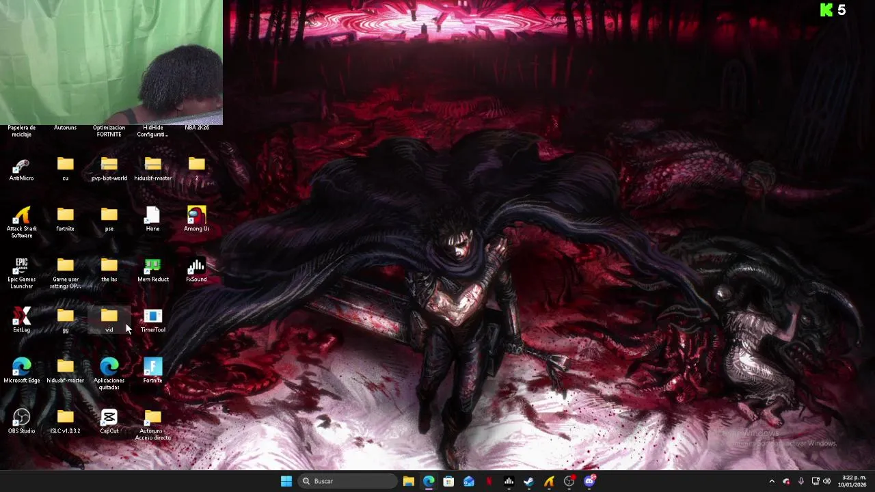875x492 pixels.
Task: Expand the hidden system tray icons
Action: 772,481
